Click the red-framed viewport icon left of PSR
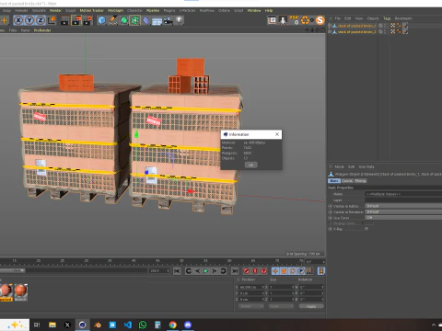 tap(272, 20)
